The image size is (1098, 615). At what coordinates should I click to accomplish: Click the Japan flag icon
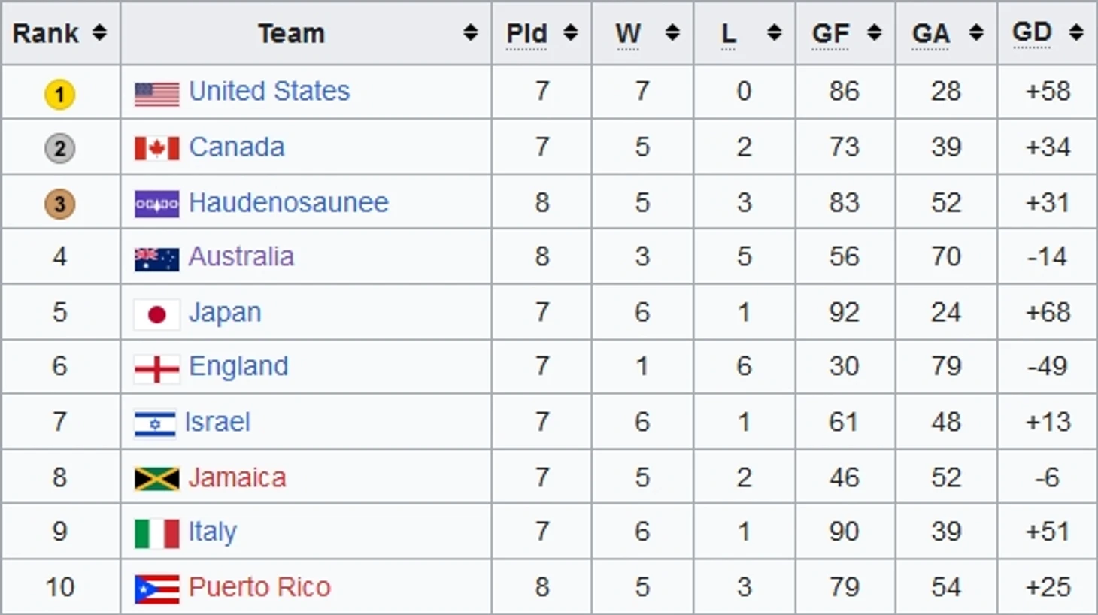coord(156,314)
